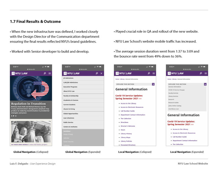
Task: Go to previous carousel slide under Regulation in Transition
Action: pos(12,116)
